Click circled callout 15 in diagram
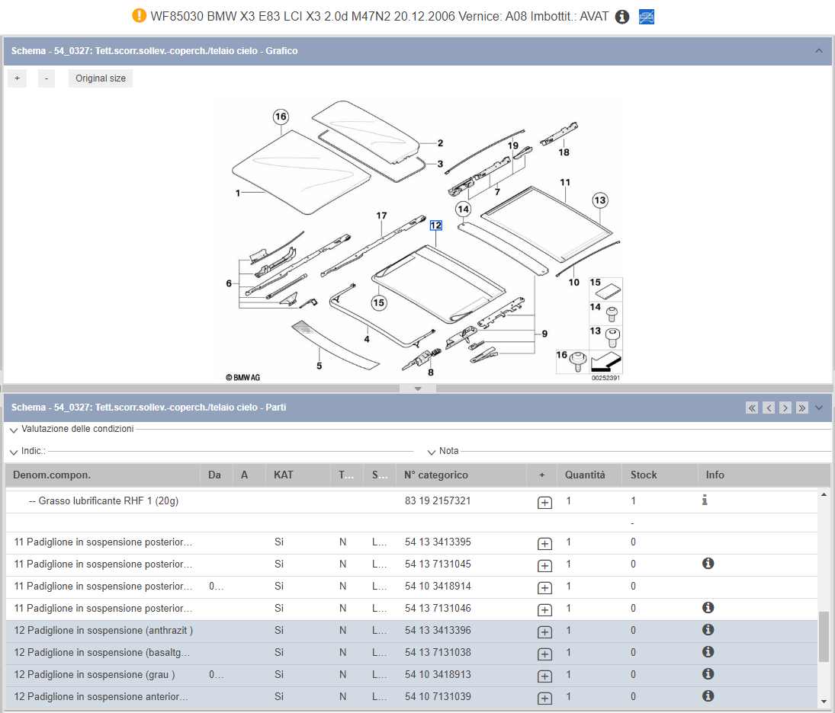This screenshot has height=713, width=835. coord(379,302)
